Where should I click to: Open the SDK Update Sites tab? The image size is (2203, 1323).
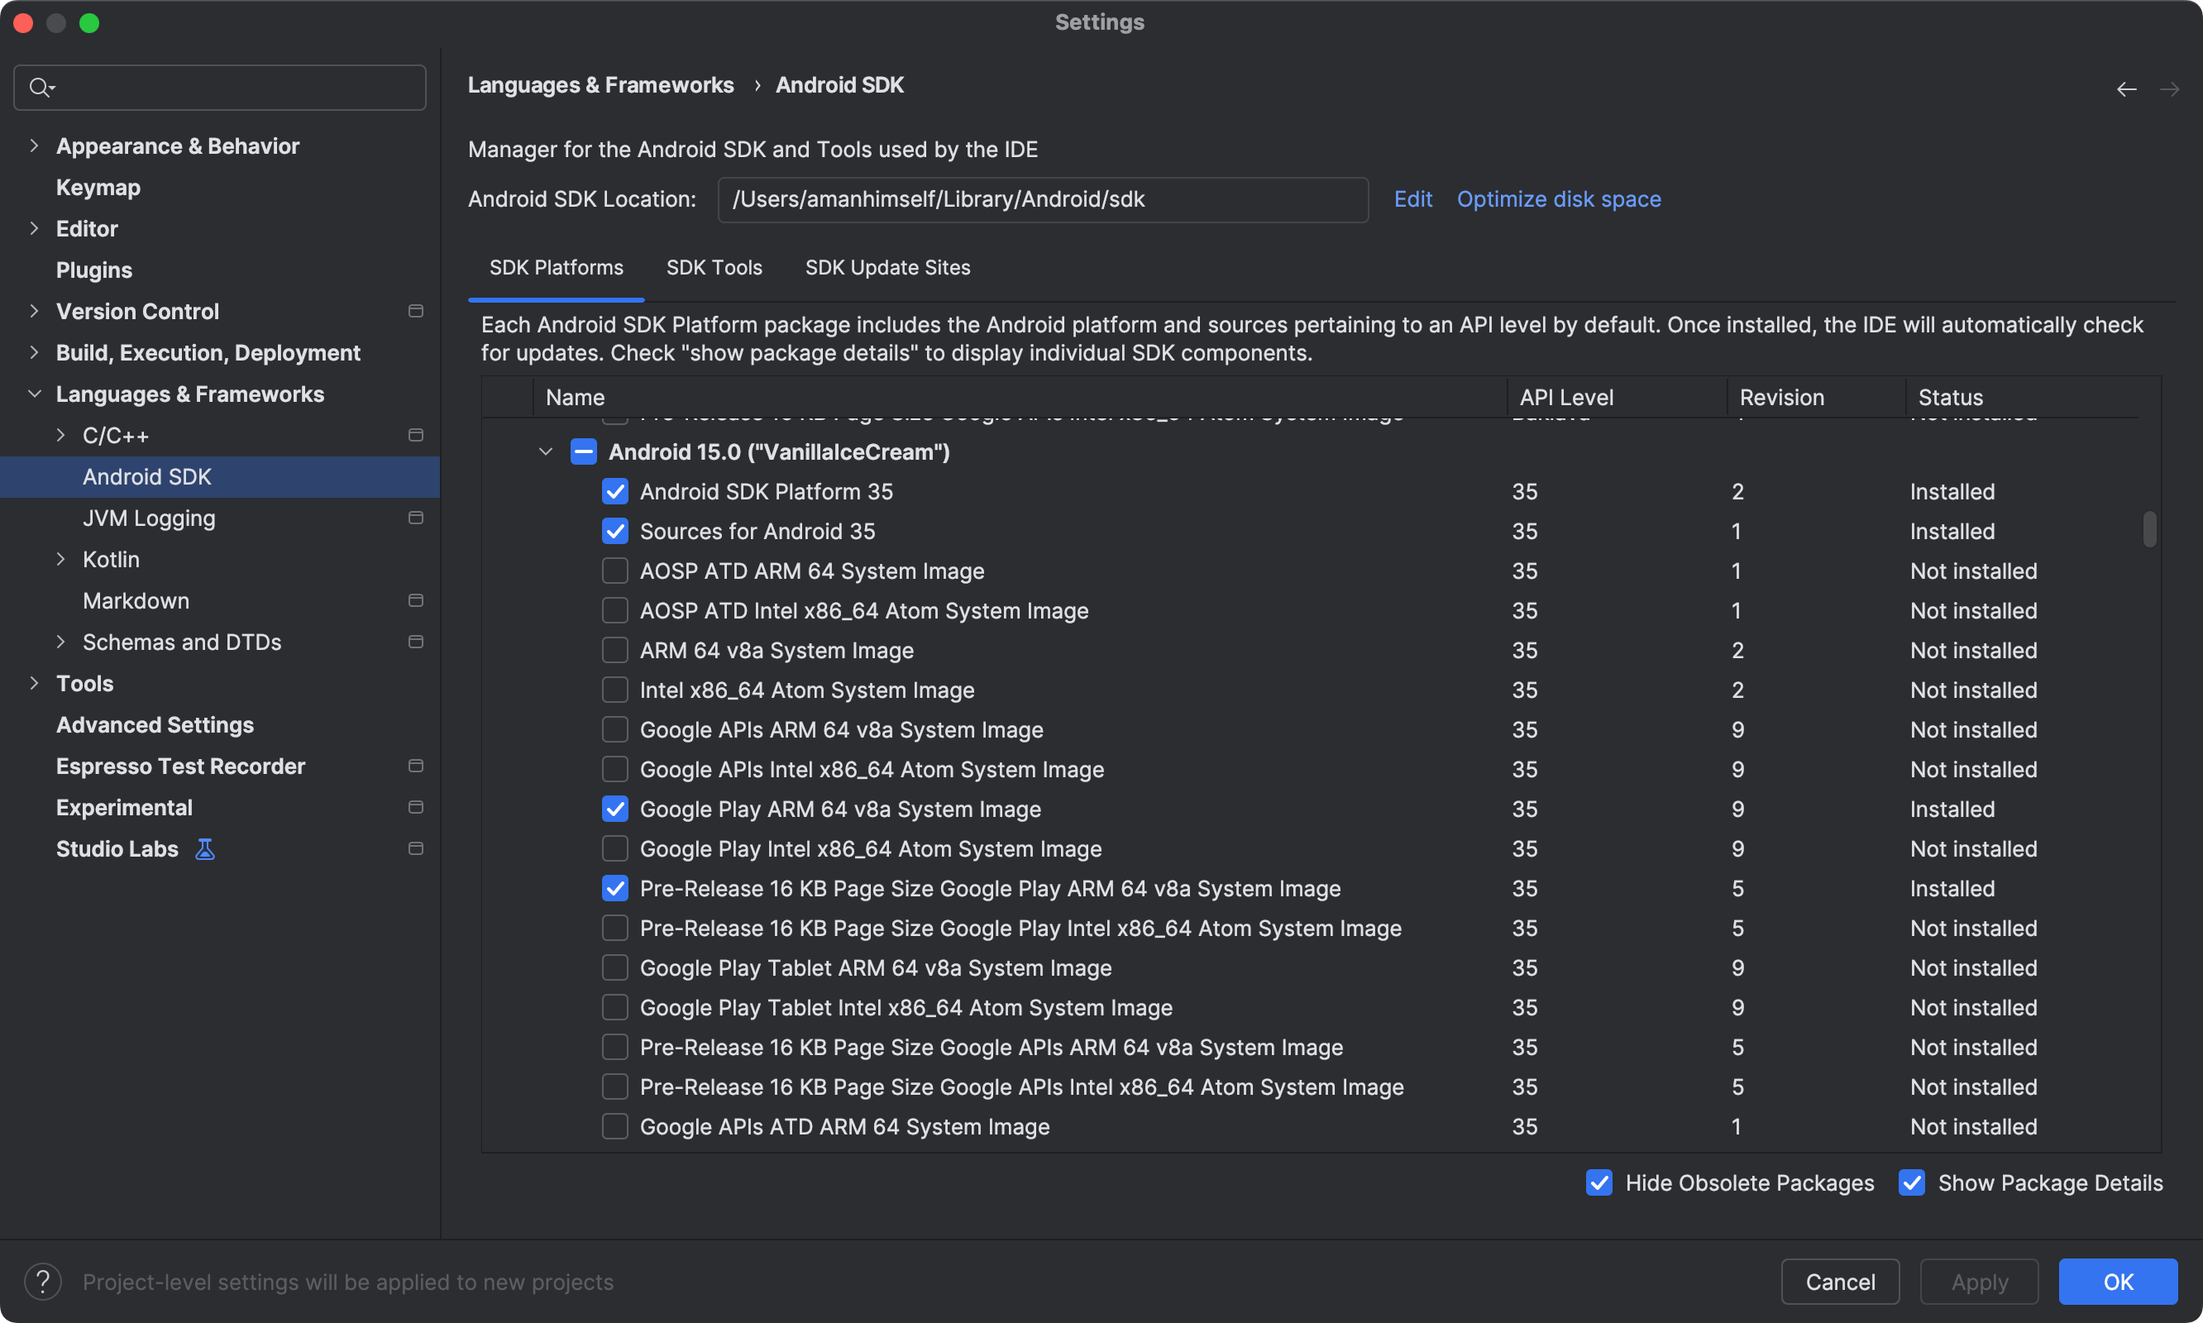pyautogui.click(x=887, y=267)
